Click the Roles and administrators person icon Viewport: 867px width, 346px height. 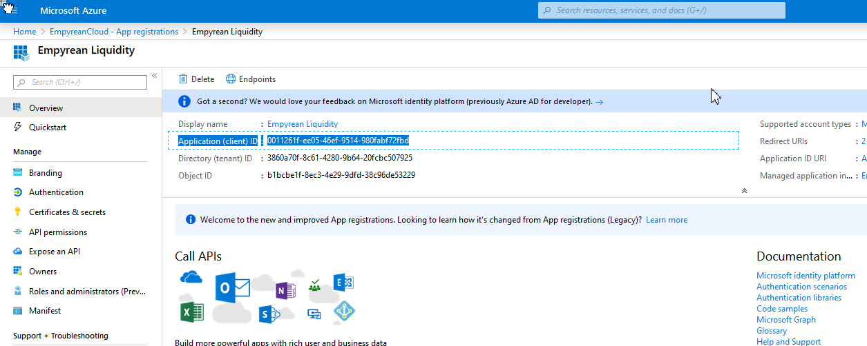pyautogui.click(x=18, y=292)
